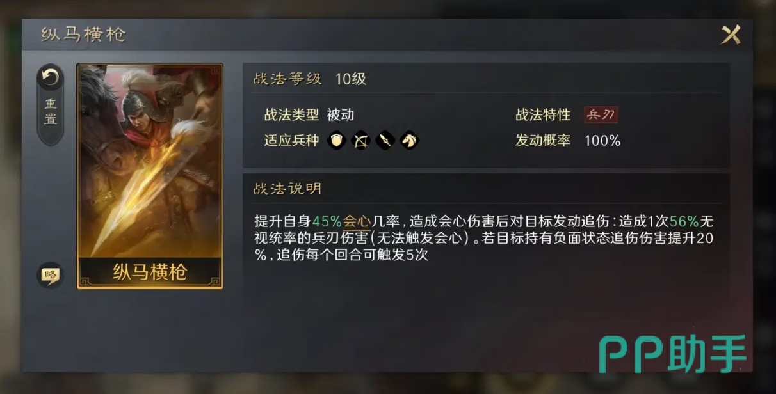Click the underlined 会心 keyword link
Image resolution: width=776 pixels, height=394 pixels.
pos(357,222)
